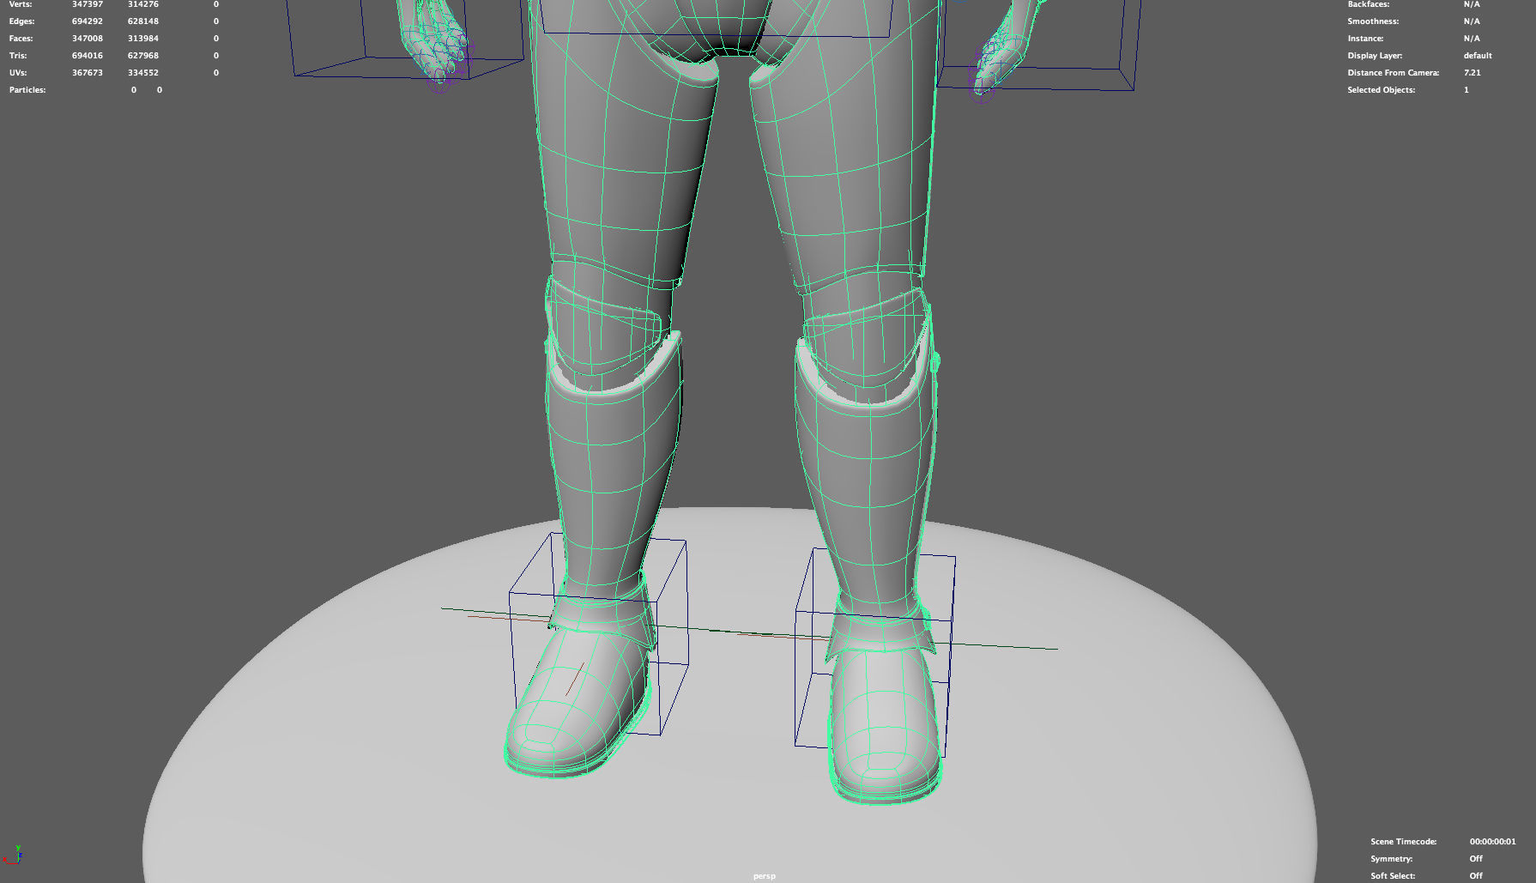Click Tris value 694016

point(88,56)
